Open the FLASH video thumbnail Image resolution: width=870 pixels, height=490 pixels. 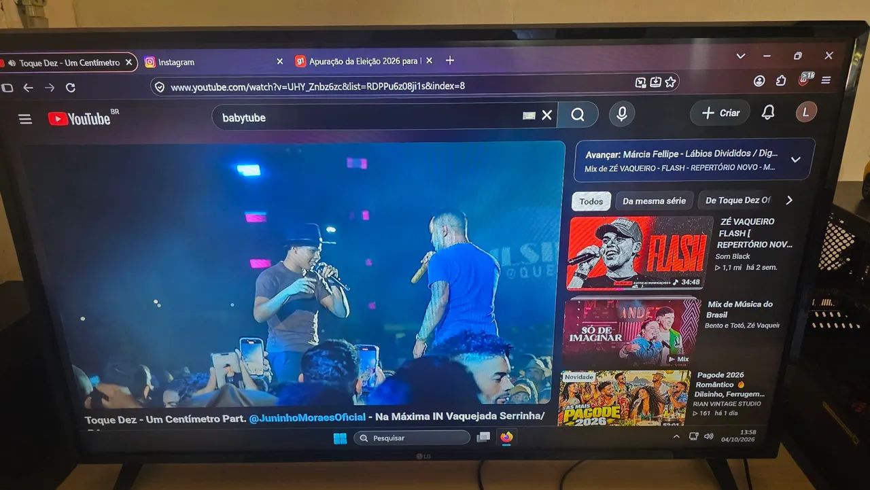pyautogui.click(x=640, y=253)
